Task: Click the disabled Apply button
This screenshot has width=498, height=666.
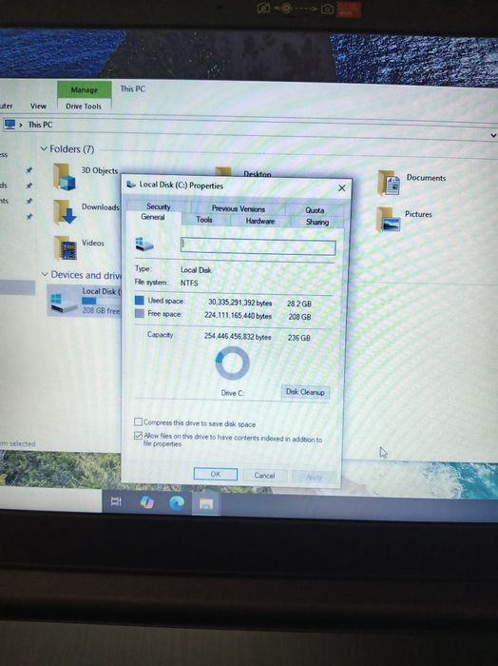Action: [x=314, y=477]
